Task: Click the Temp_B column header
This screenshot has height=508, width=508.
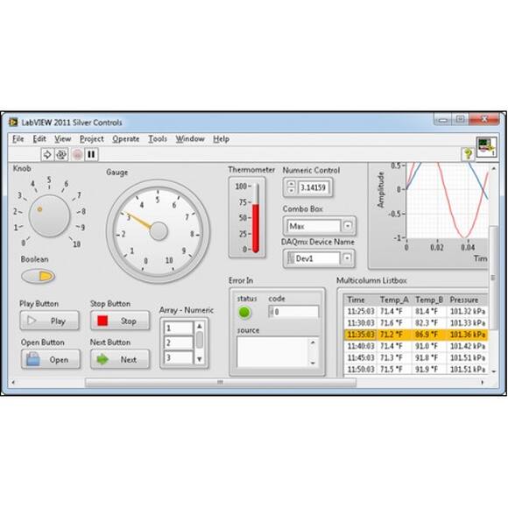Action: 429,300
